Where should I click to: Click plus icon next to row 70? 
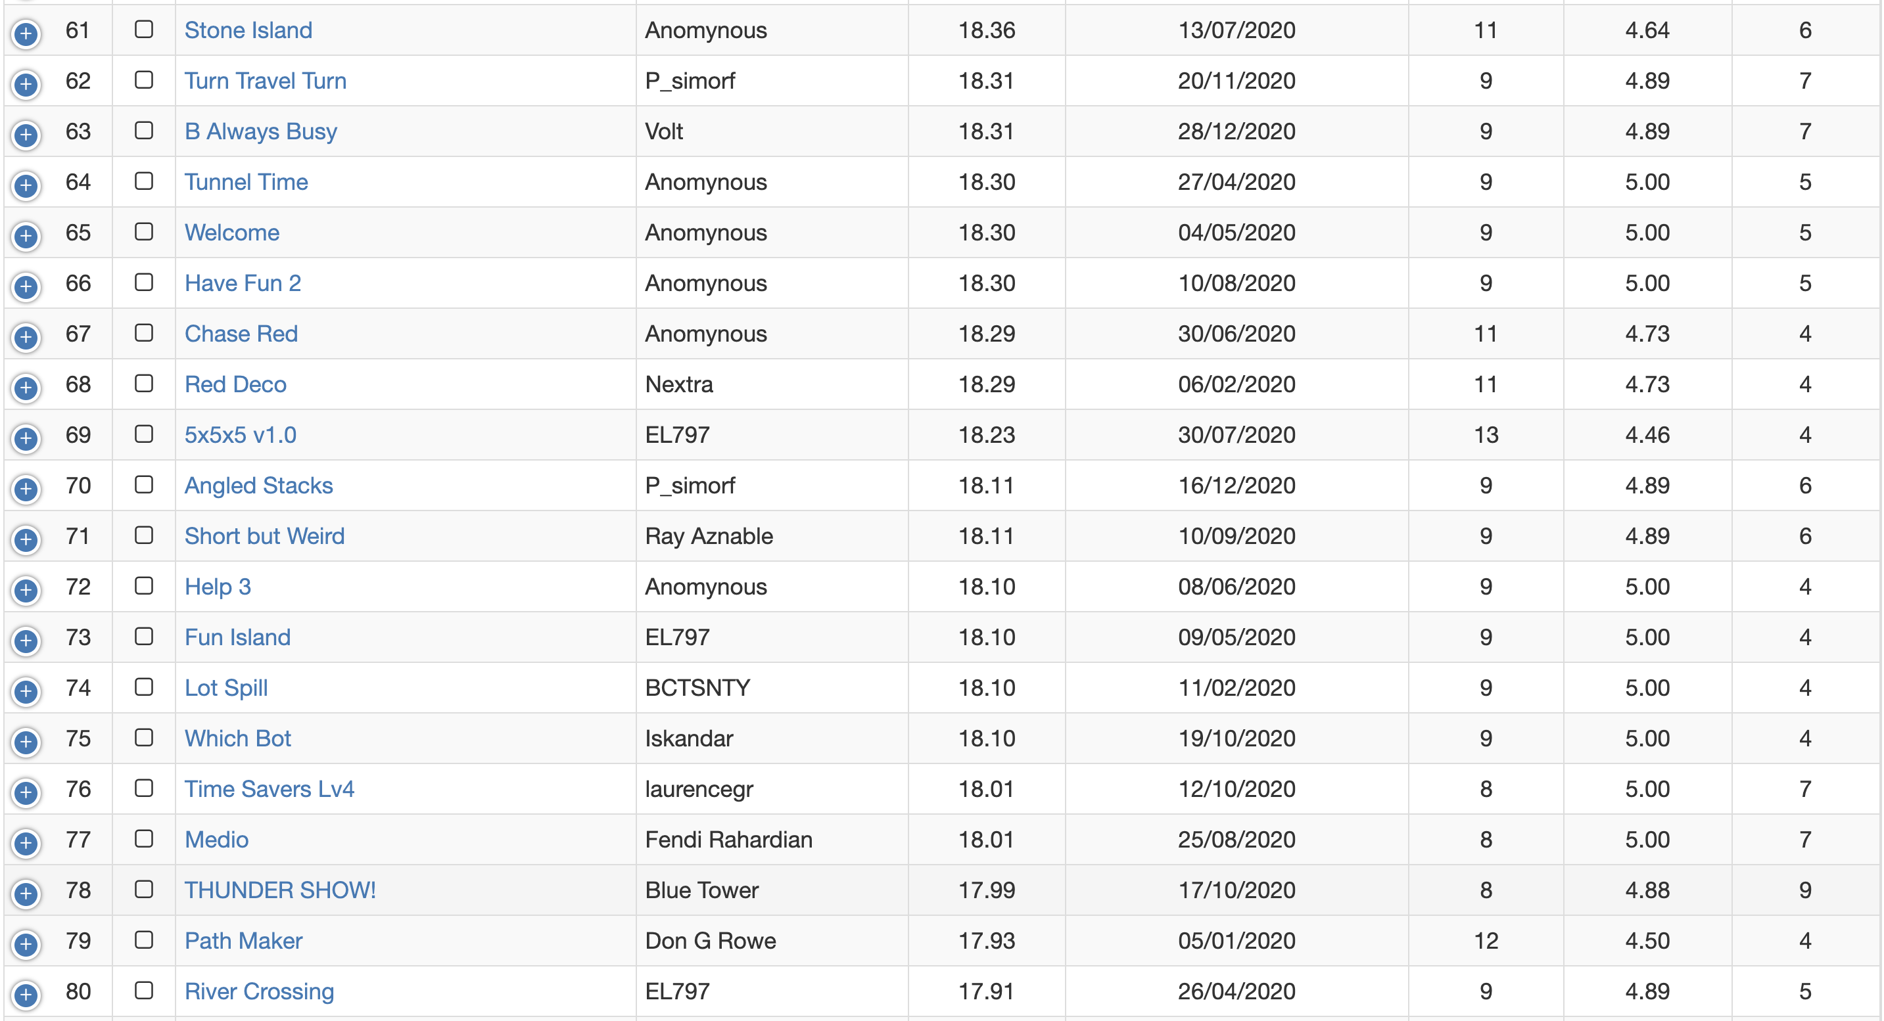click(x=26, y=489)
